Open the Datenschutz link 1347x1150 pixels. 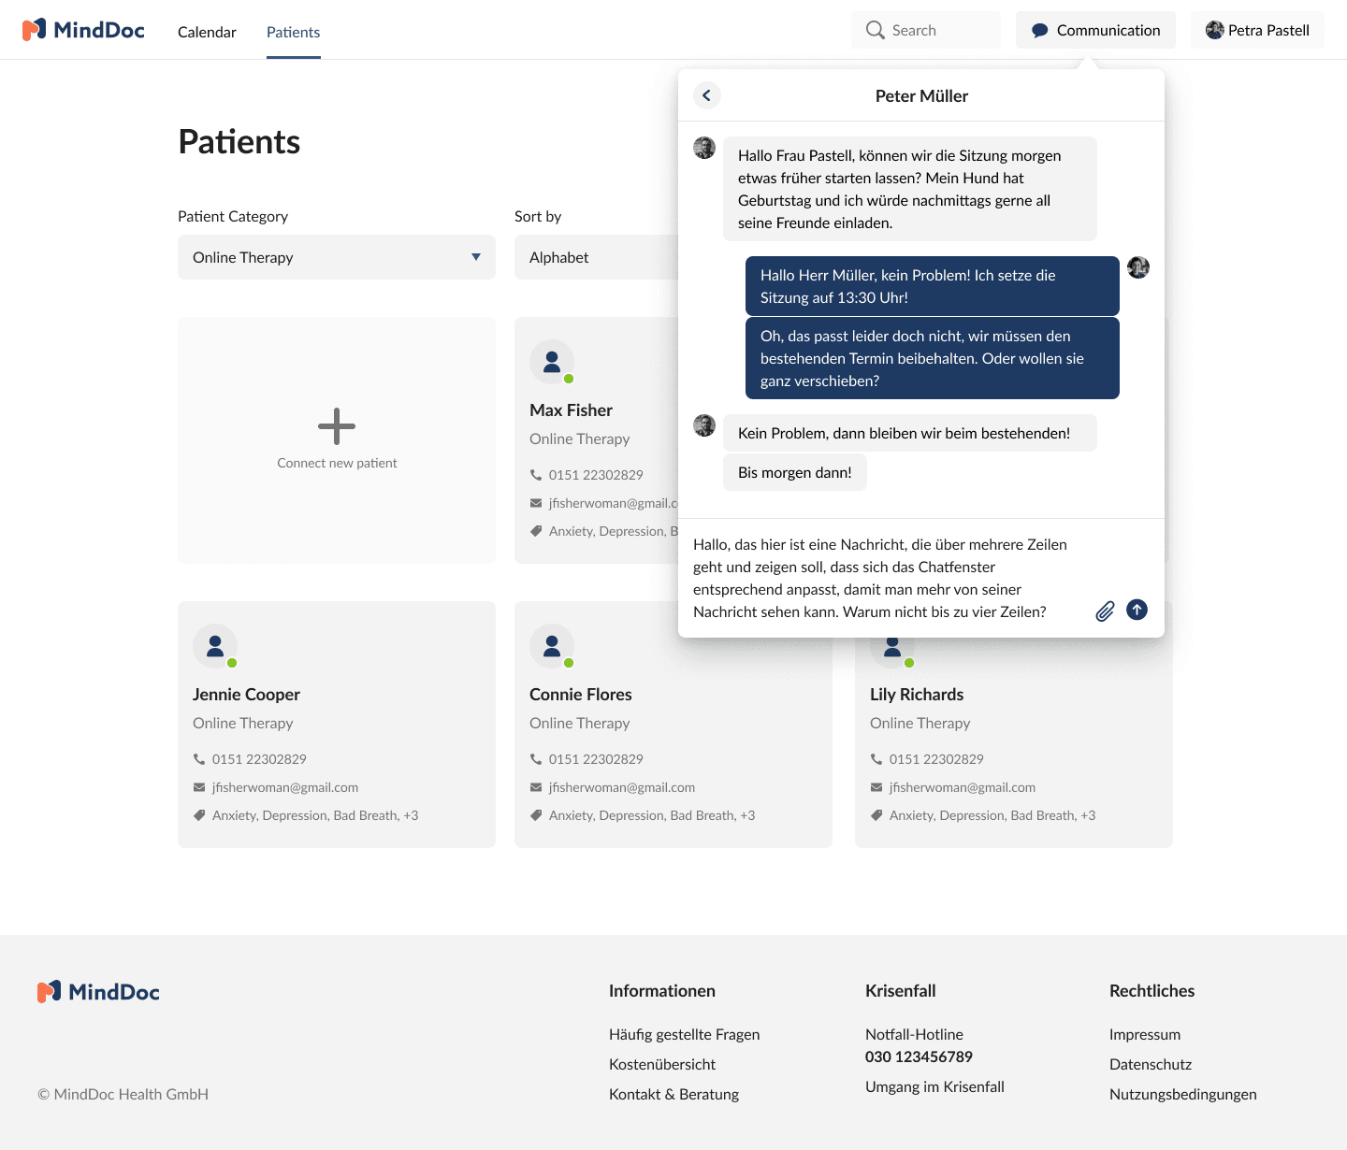point(1151,1064)
